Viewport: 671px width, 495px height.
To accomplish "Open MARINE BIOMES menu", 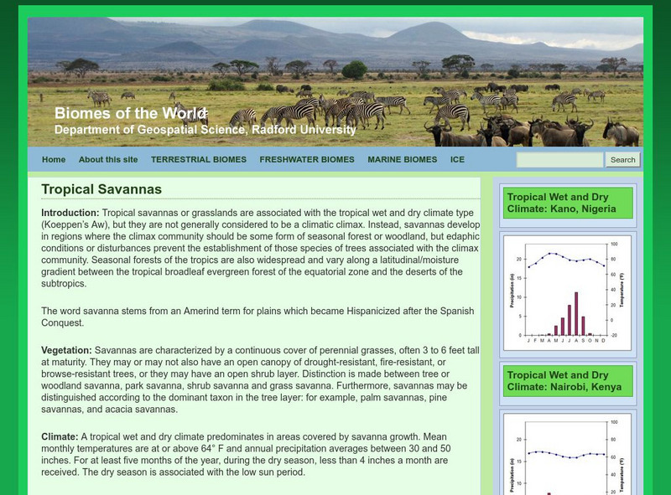I will point(403,159).
